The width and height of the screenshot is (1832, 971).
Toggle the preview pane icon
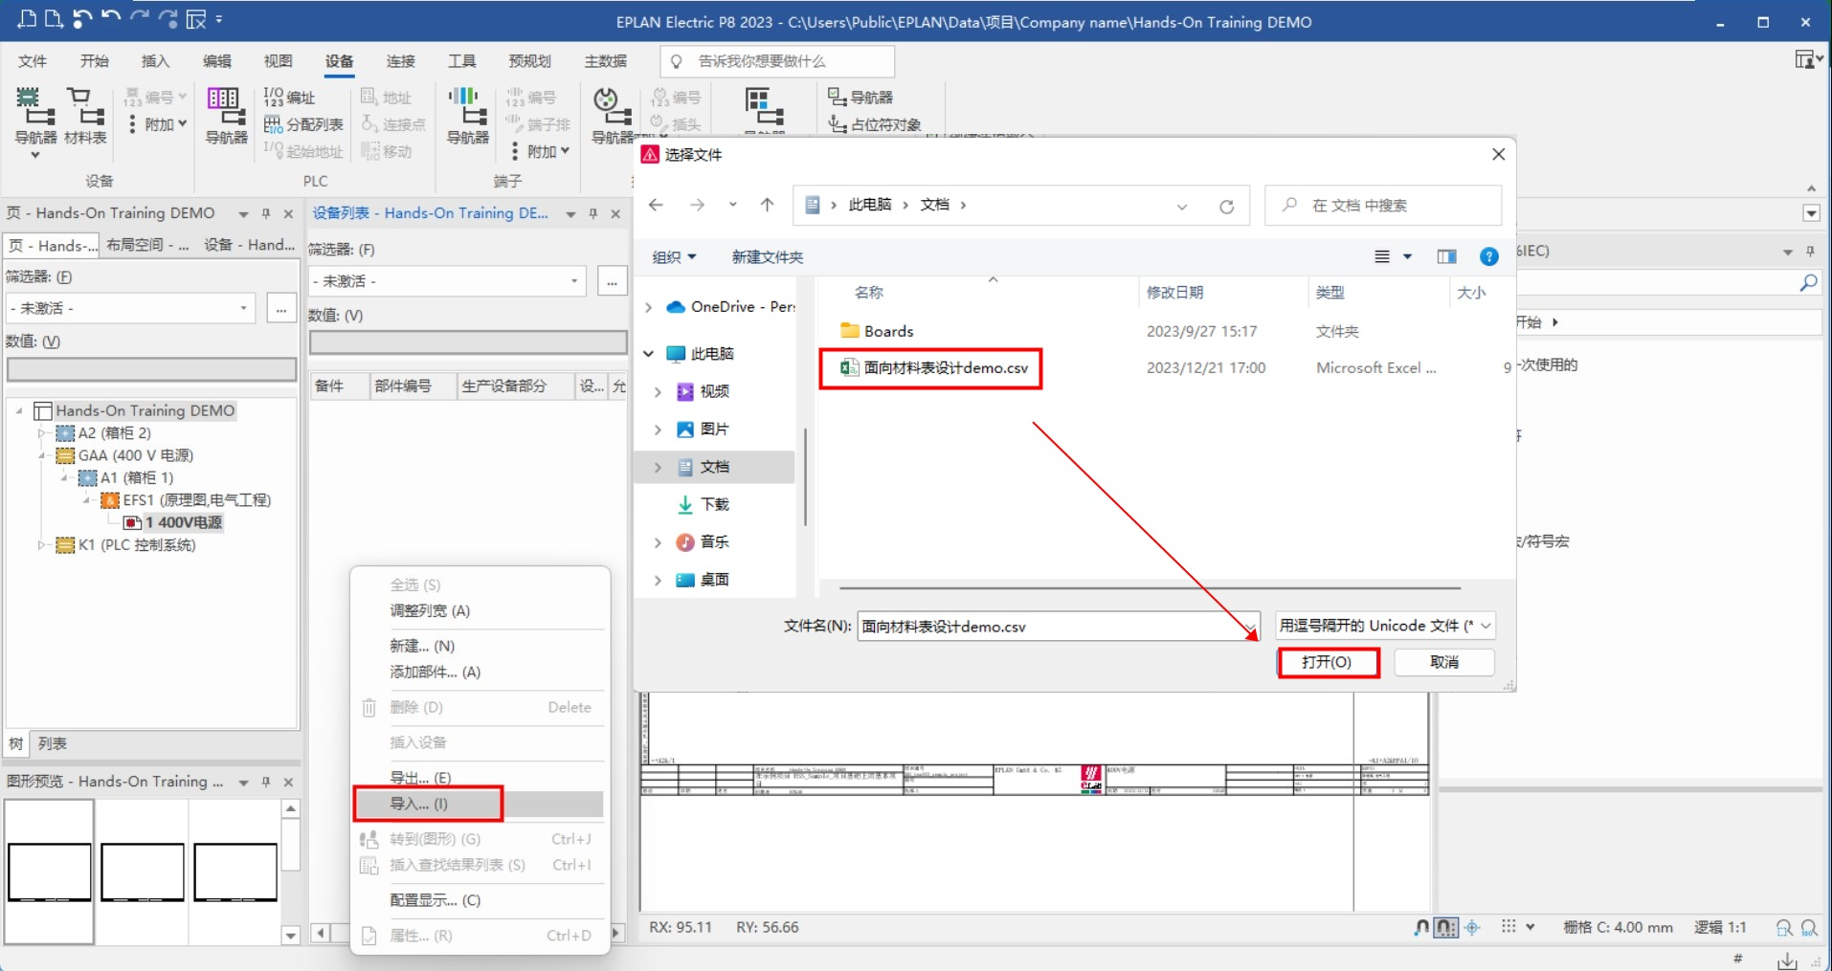tap(1446, 256)
